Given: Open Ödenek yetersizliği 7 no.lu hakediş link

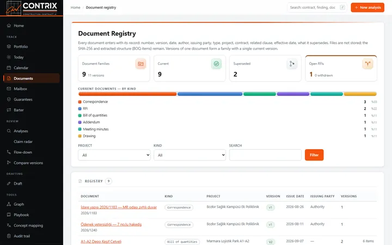Looking at the screenshot, I should click(111, 224).
